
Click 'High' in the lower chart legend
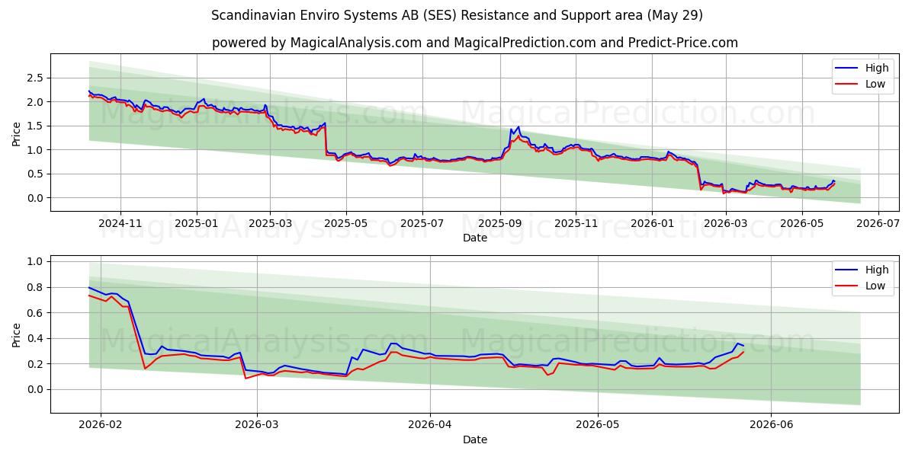coord(877,270)
